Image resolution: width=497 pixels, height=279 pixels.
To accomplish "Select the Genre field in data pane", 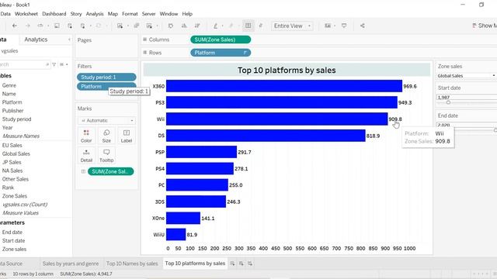I will tap(9, 85).
